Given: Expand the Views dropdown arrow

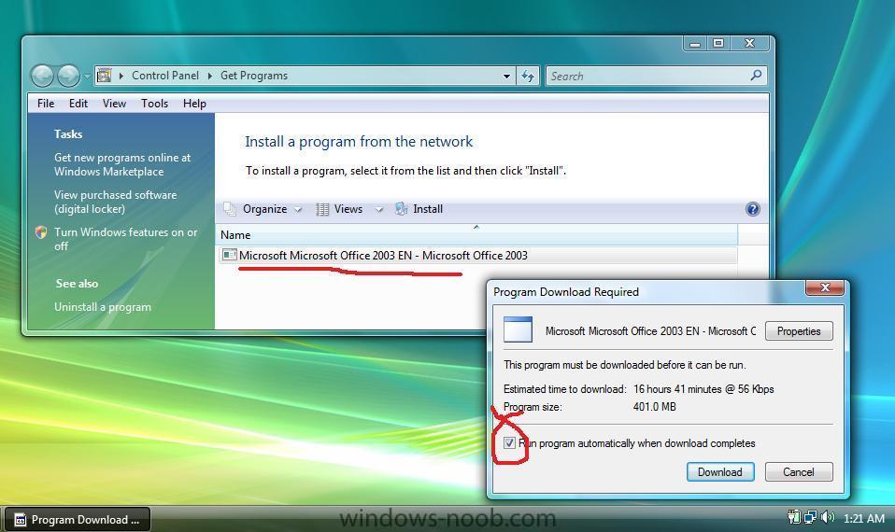Looking at the screenshot, I should (378, 209).
